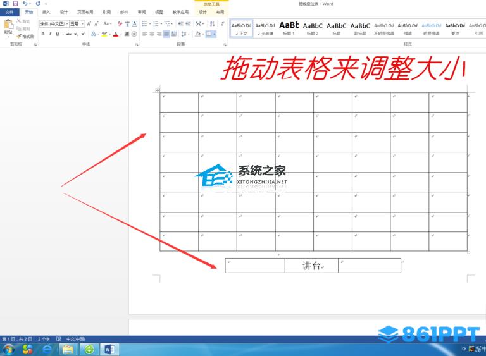Click the Subscript icon
Viewport: 486px width, 356px height.
click(x=76, y=34)
